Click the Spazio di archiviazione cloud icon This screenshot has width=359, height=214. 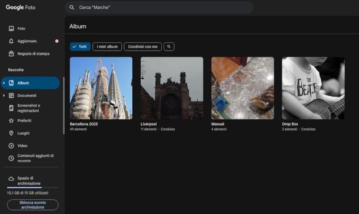(11, 179)
